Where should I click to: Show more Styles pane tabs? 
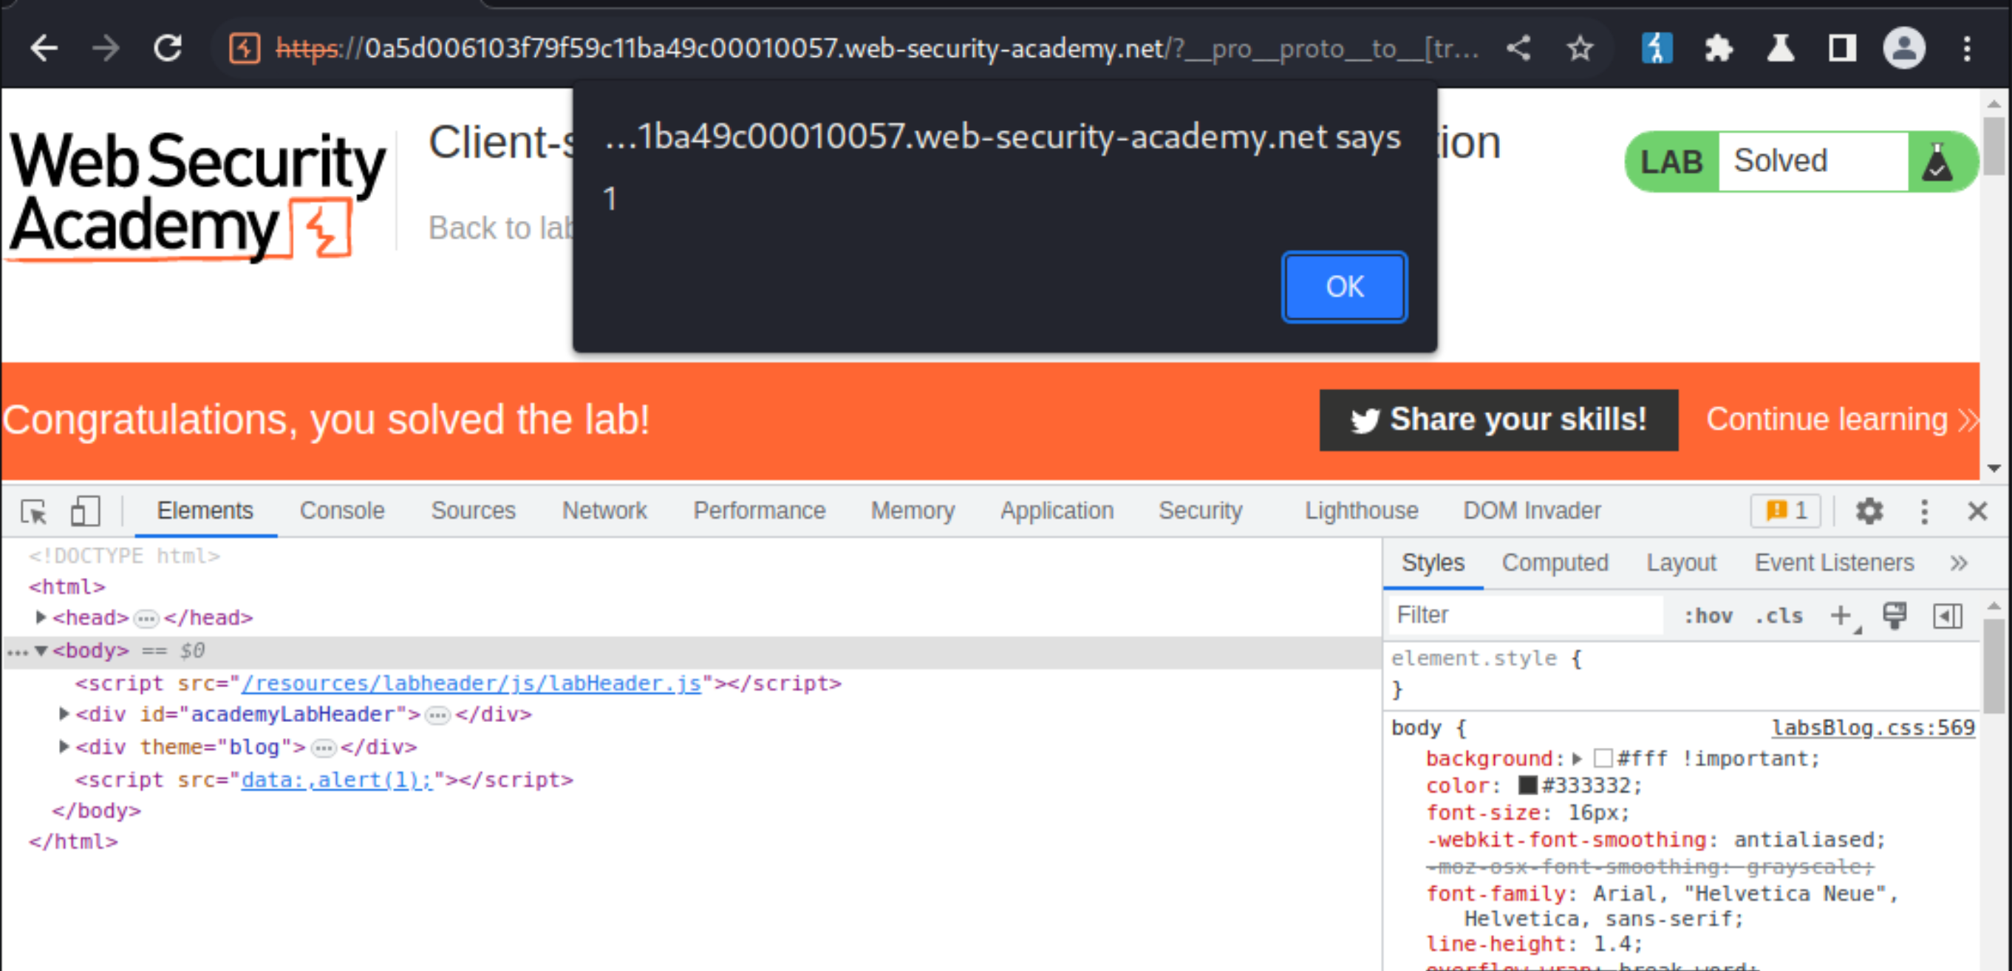[x=1958, y=563]
